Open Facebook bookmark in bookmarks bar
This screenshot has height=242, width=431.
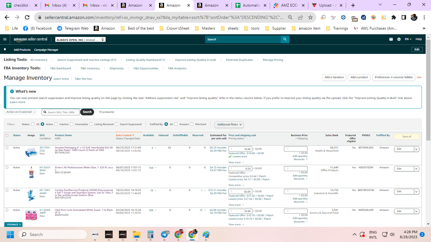tap(38, 28)
